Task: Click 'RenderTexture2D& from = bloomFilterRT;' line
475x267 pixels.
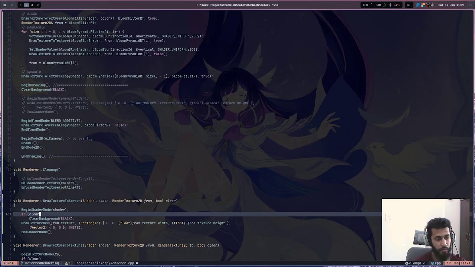Action: (59, 23)
